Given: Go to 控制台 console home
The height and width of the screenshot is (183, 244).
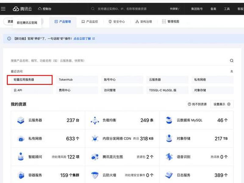Looking at the screenshot, I should pyautogui.click(x=45, y=9).
